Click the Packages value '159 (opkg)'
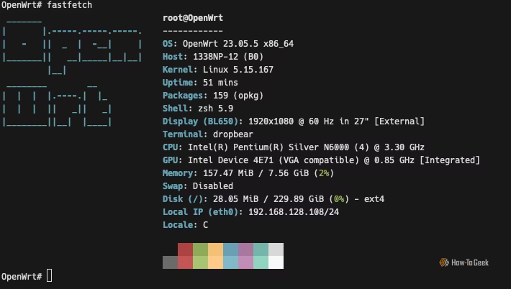Viewport: 511px width, 289px height. tap(238, 96)
